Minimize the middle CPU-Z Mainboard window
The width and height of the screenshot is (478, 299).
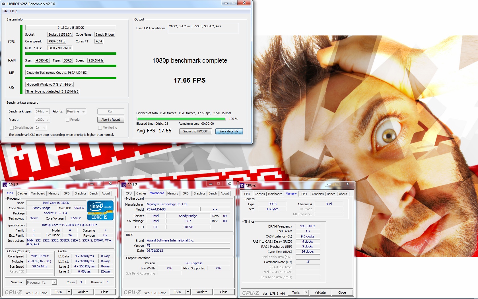[211, 184]
